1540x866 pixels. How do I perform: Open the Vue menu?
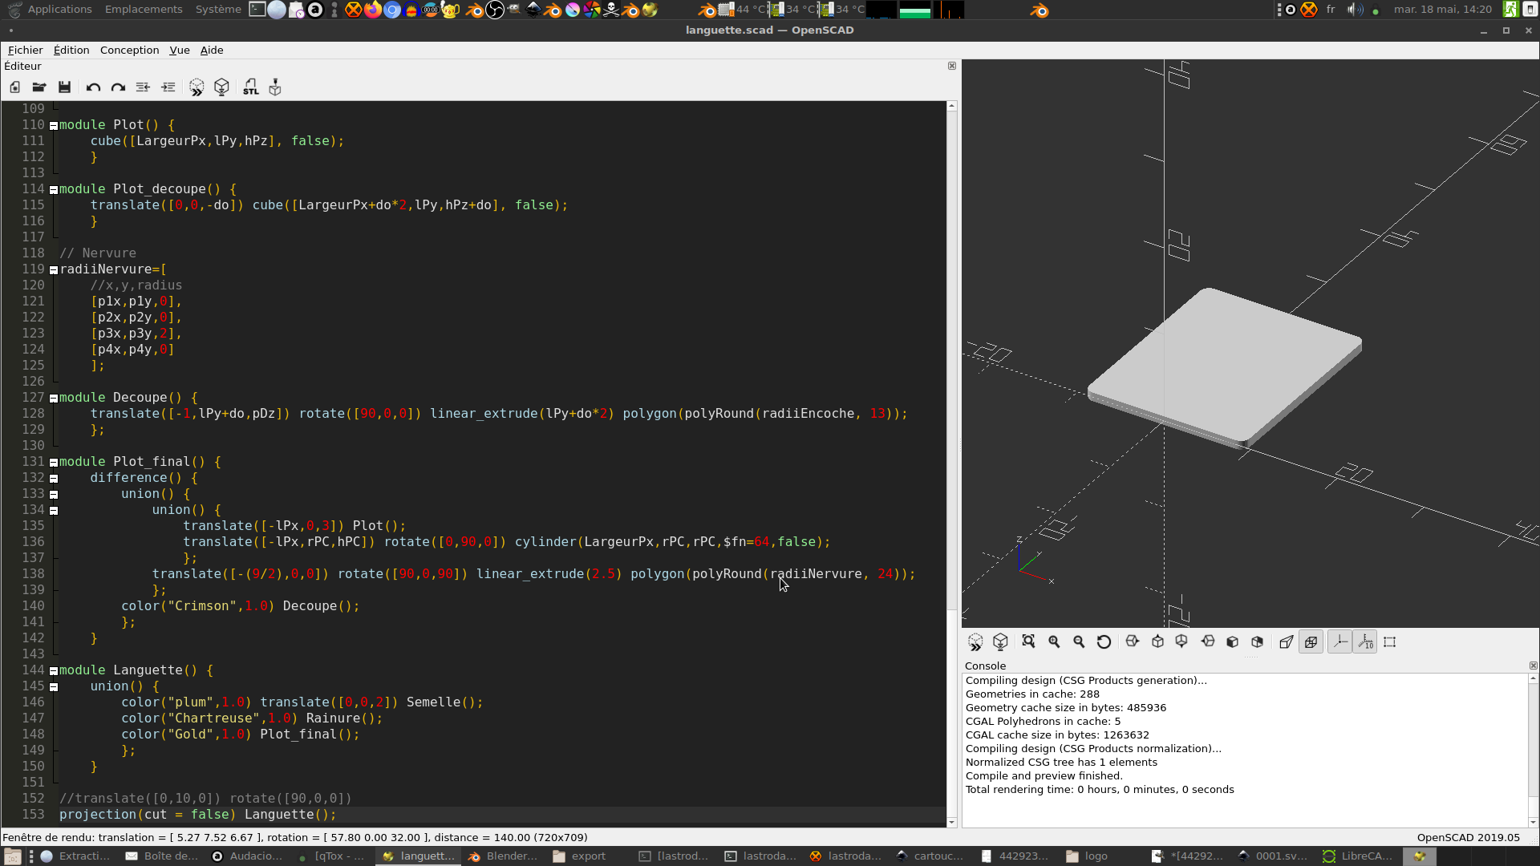tap(180, 50)
